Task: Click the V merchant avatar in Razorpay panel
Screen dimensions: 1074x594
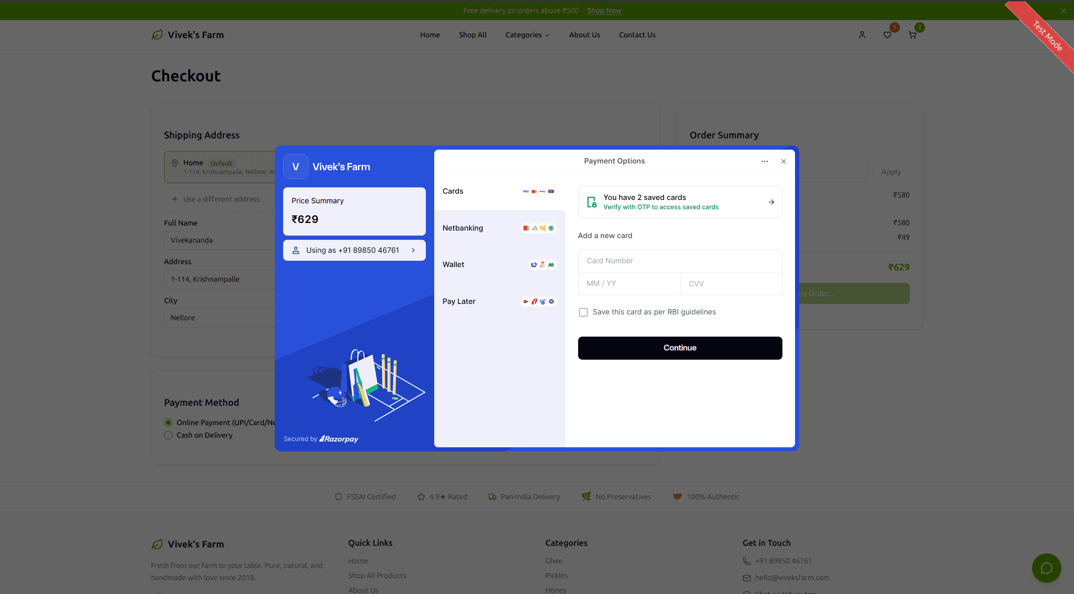Action: 296,166
